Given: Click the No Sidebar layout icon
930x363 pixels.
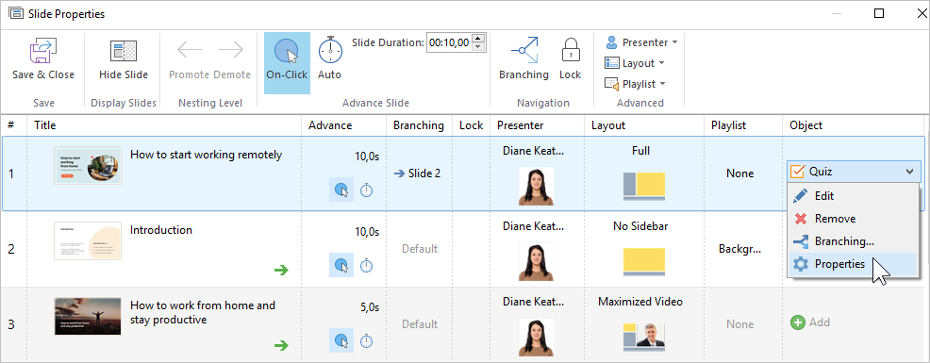Looking at the screenshot, I should pyautogui.click(x=644, y=262).
